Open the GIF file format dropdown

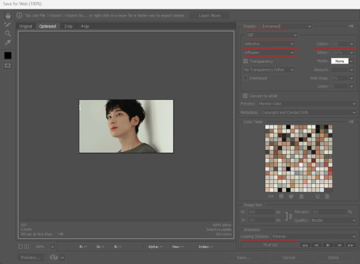pos(272,35)
